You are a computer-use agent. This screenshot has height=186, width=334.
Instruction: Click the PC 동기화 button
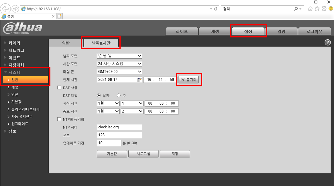pyautogui.click(x=188, y=80)
